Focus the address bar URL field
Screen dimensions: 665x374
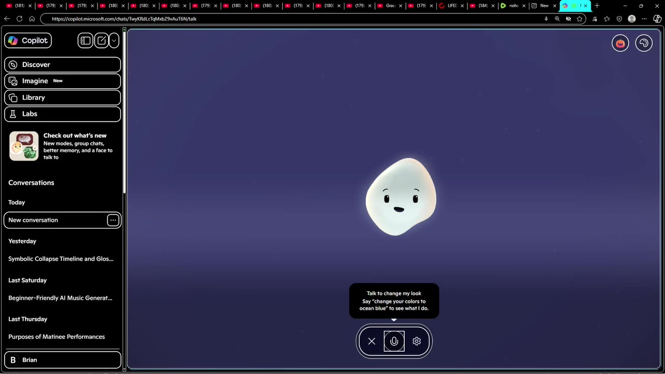click(291, 19)
